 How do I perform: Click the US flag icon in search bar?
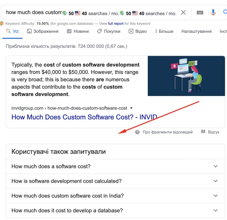click(78, 13)
